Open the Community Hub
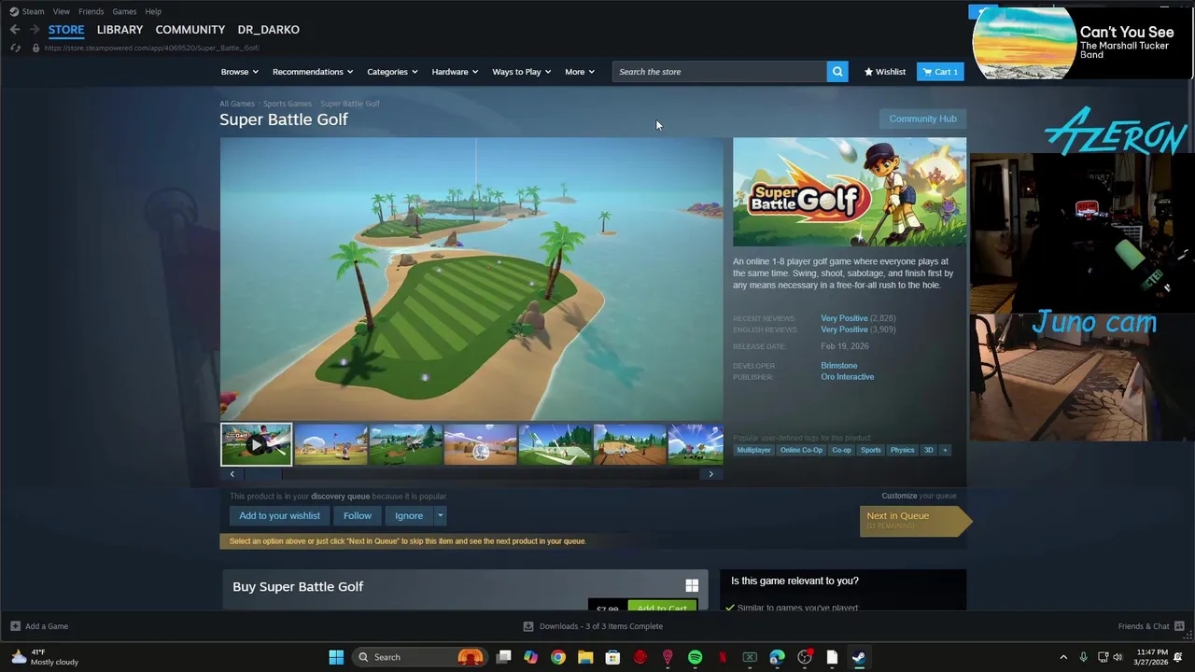 pos(922,119)
